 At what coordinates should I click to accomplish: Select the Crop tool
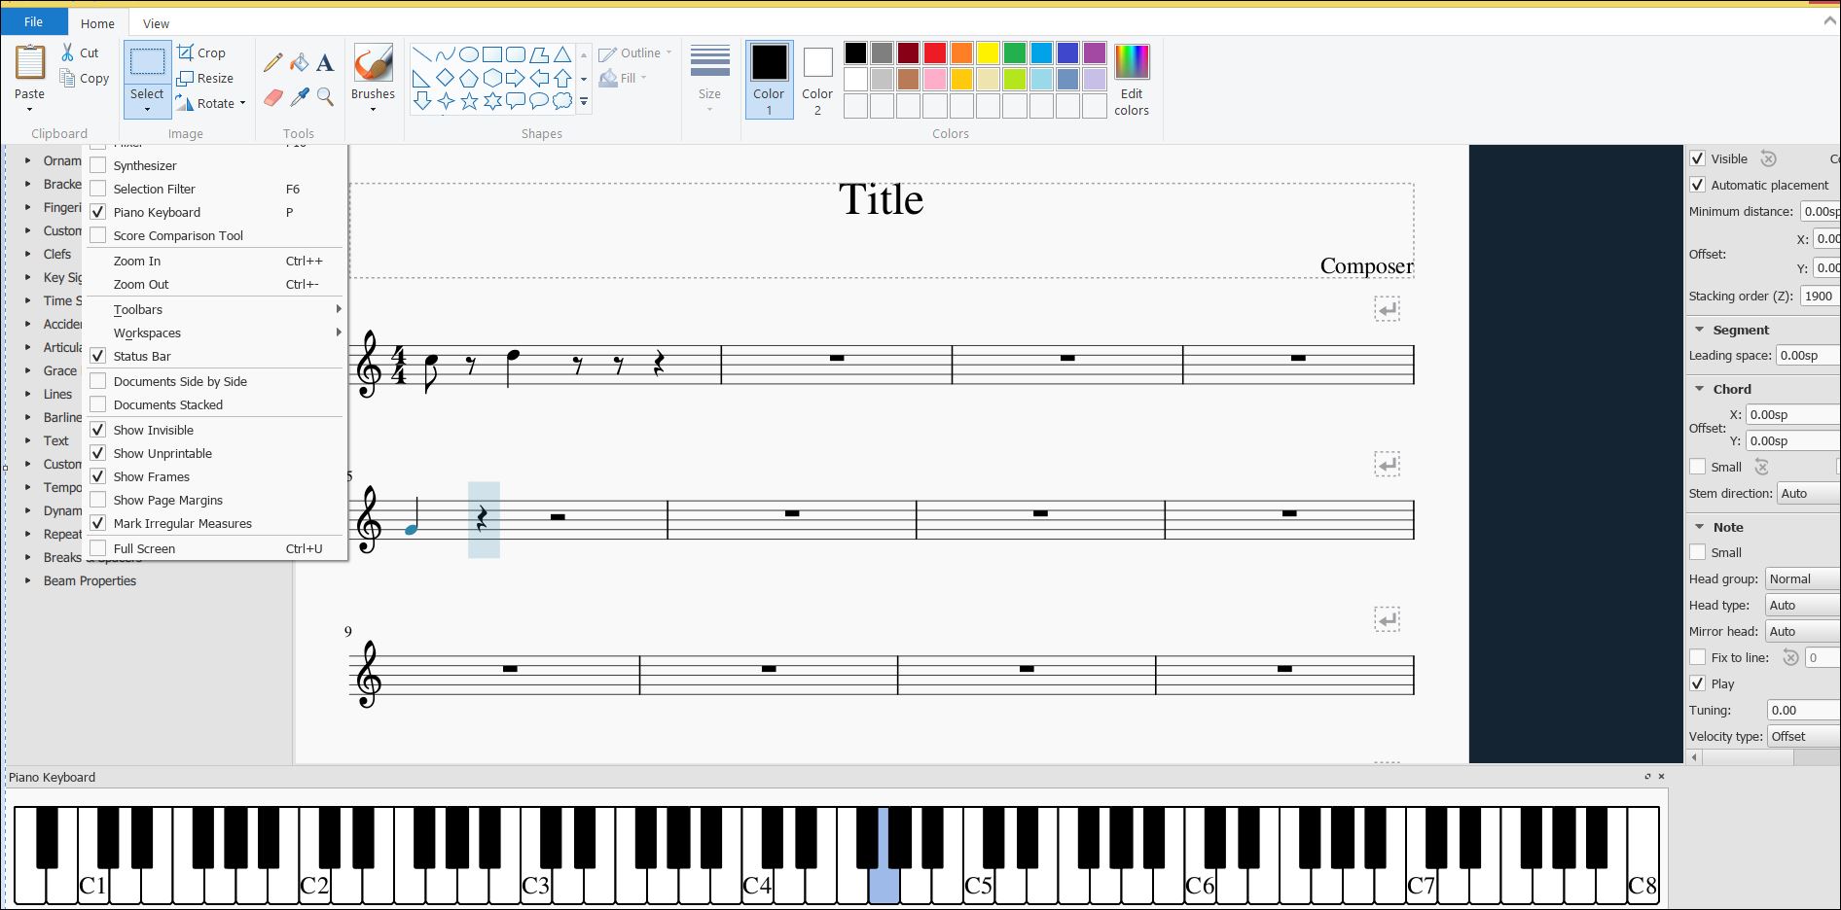[x=203, y=52]
